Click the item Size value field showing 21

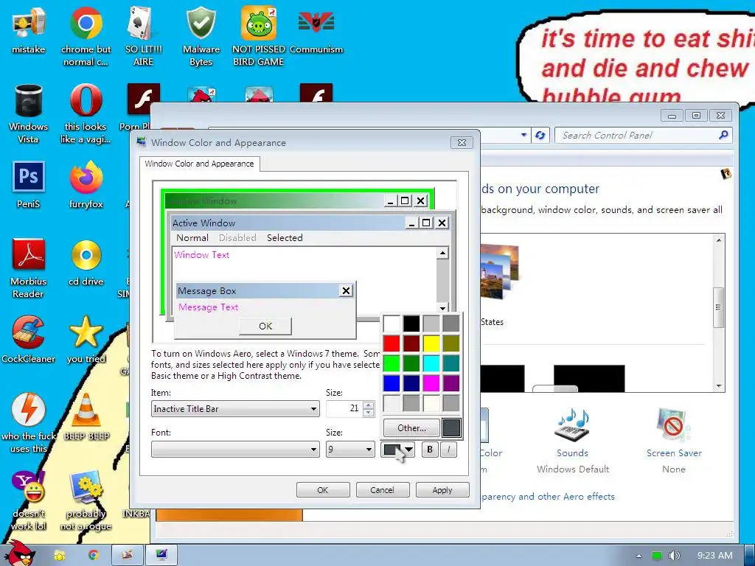pyautogui.click(x=344, y=408)
